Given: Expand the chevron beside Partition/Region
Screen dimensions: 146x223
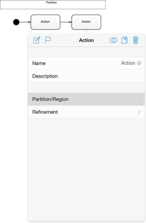Looking at the screenshot, I should [x=139, y=99].
